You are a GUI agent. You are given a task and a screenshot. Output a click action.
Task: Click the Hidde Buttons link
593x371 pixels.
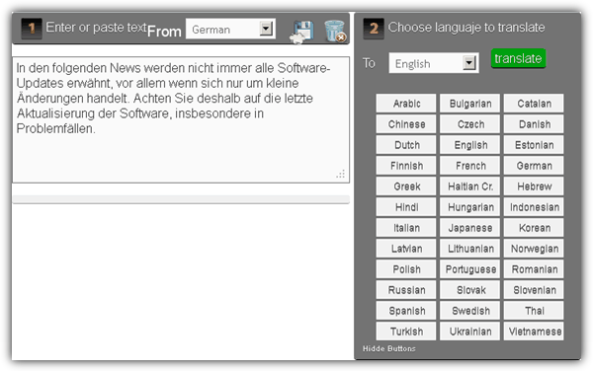pyautogui.click(x=388, y=348)
